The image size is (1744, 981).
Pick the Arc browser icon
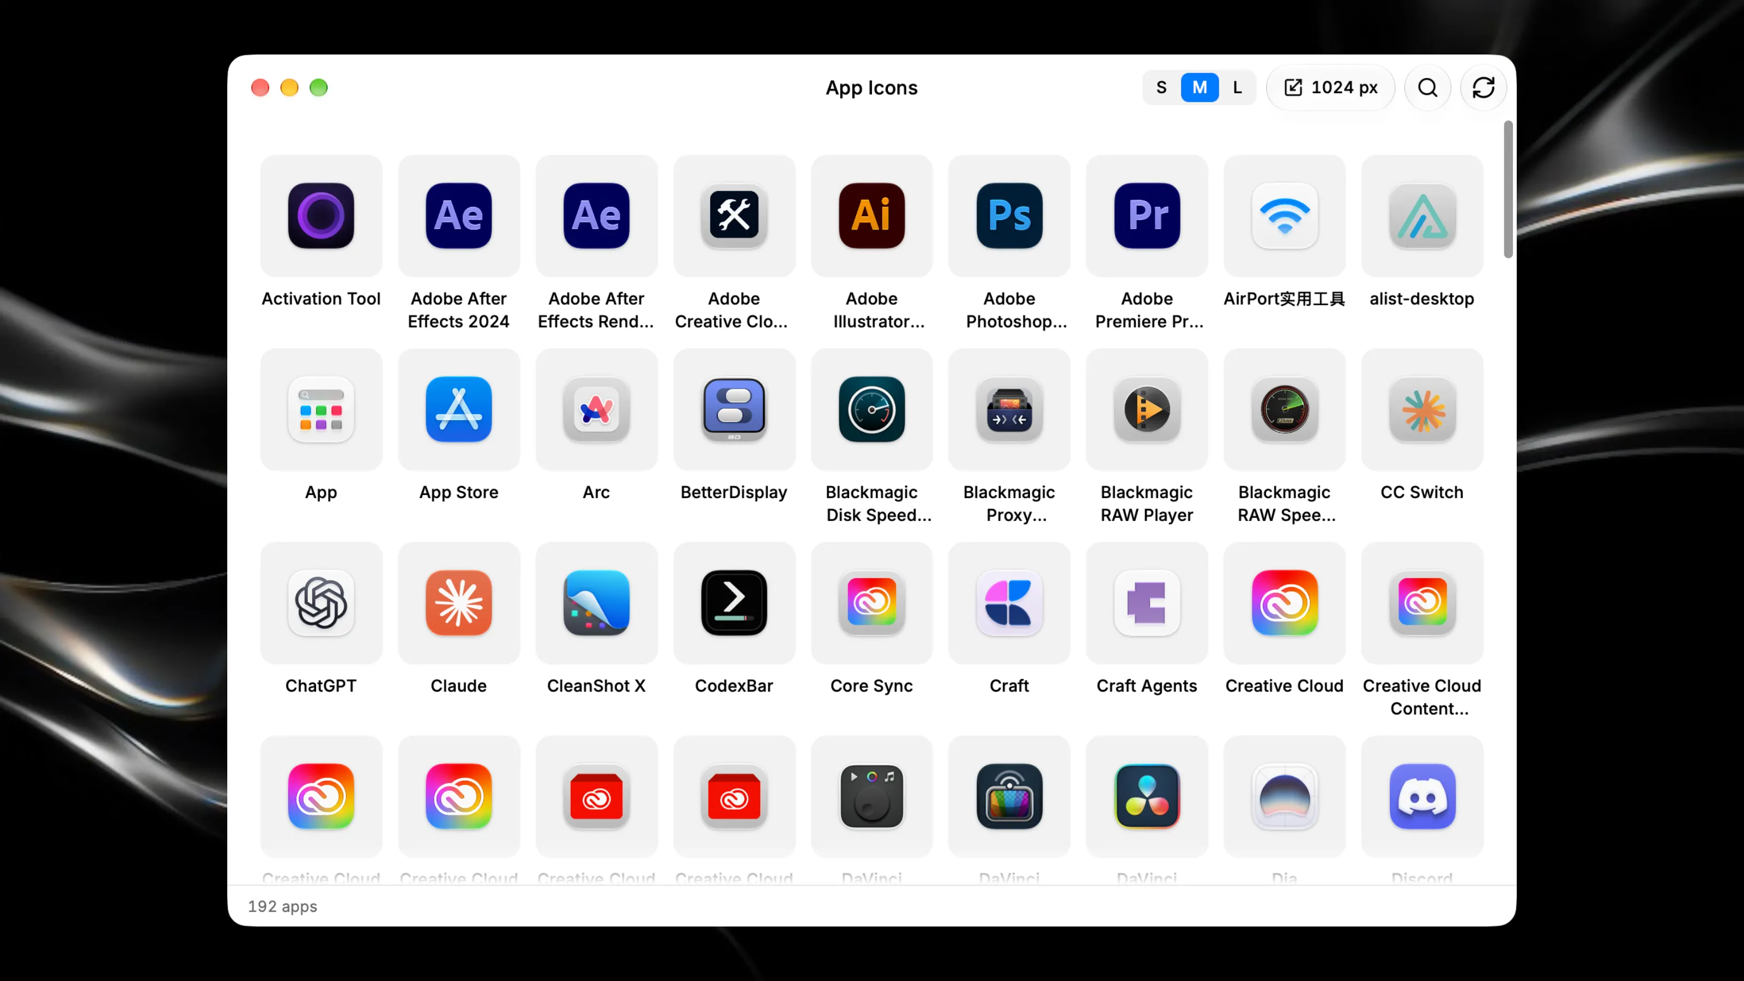coord(596,409)
